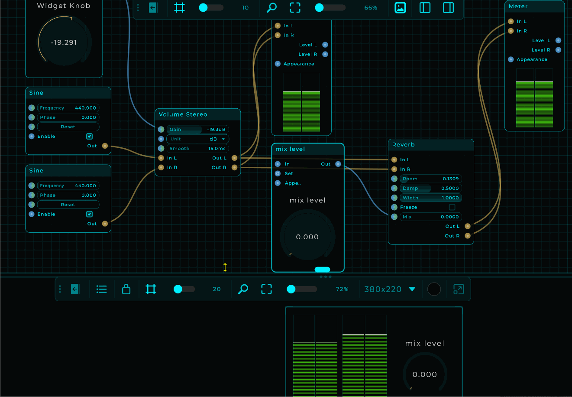Click the knob inside the mix level node

307,237
